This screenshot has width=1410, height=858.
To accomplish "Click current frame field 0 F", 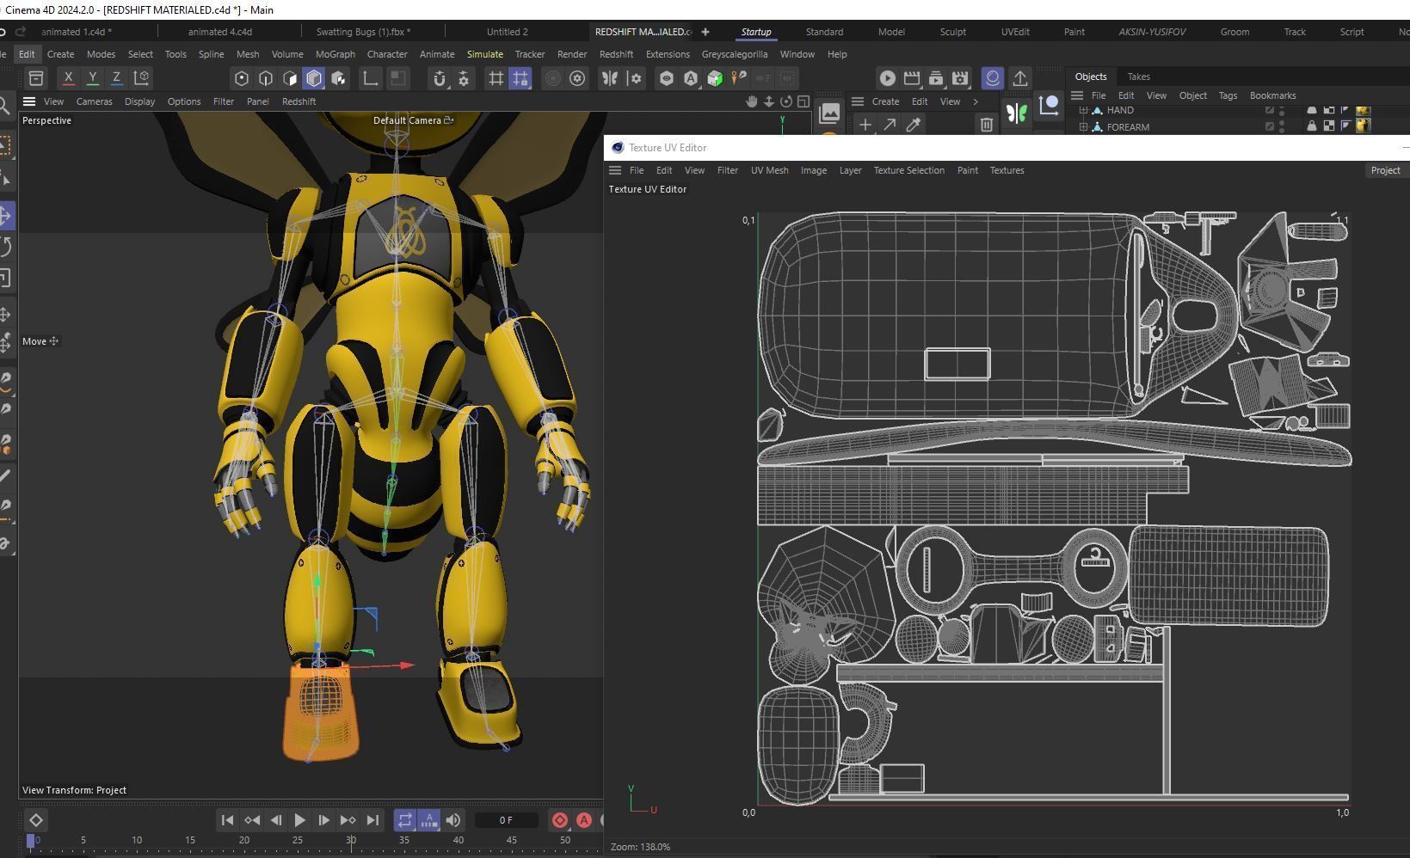I will [x=506, y=820].
